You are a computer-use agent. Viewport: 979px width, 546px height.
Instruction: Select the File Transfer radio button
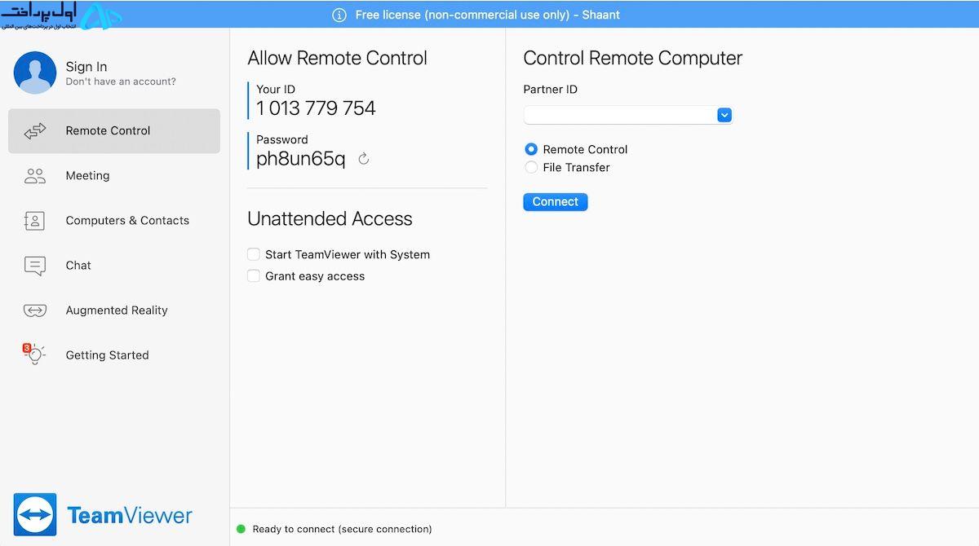531,167
